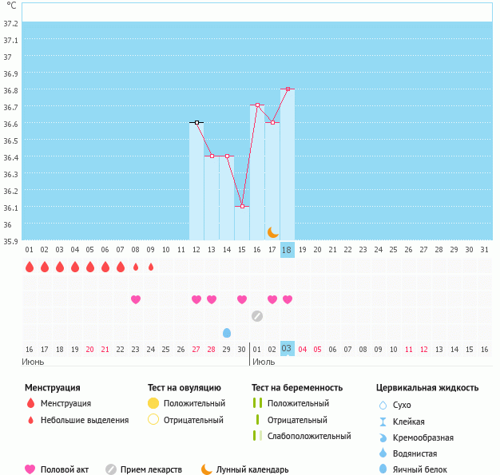The width and height of the screenshot is (500, 475).
Task: Click the menstruation drop under day 01
Action: pos(30,267)
